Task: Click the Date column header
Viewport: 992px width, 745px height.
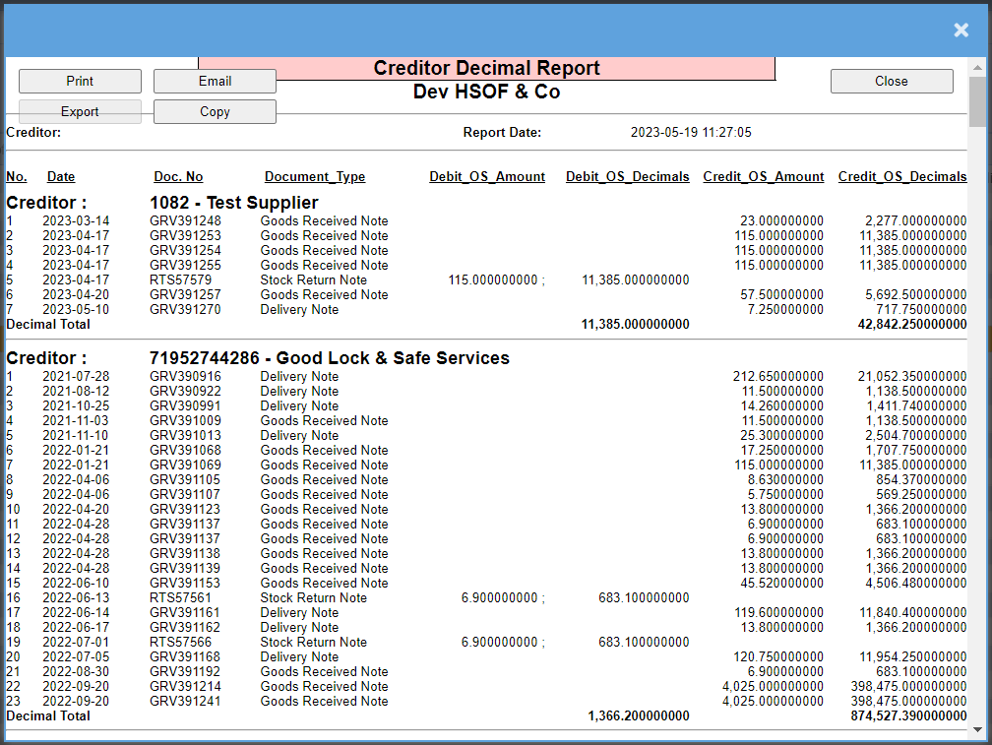Action: [61, 177]
